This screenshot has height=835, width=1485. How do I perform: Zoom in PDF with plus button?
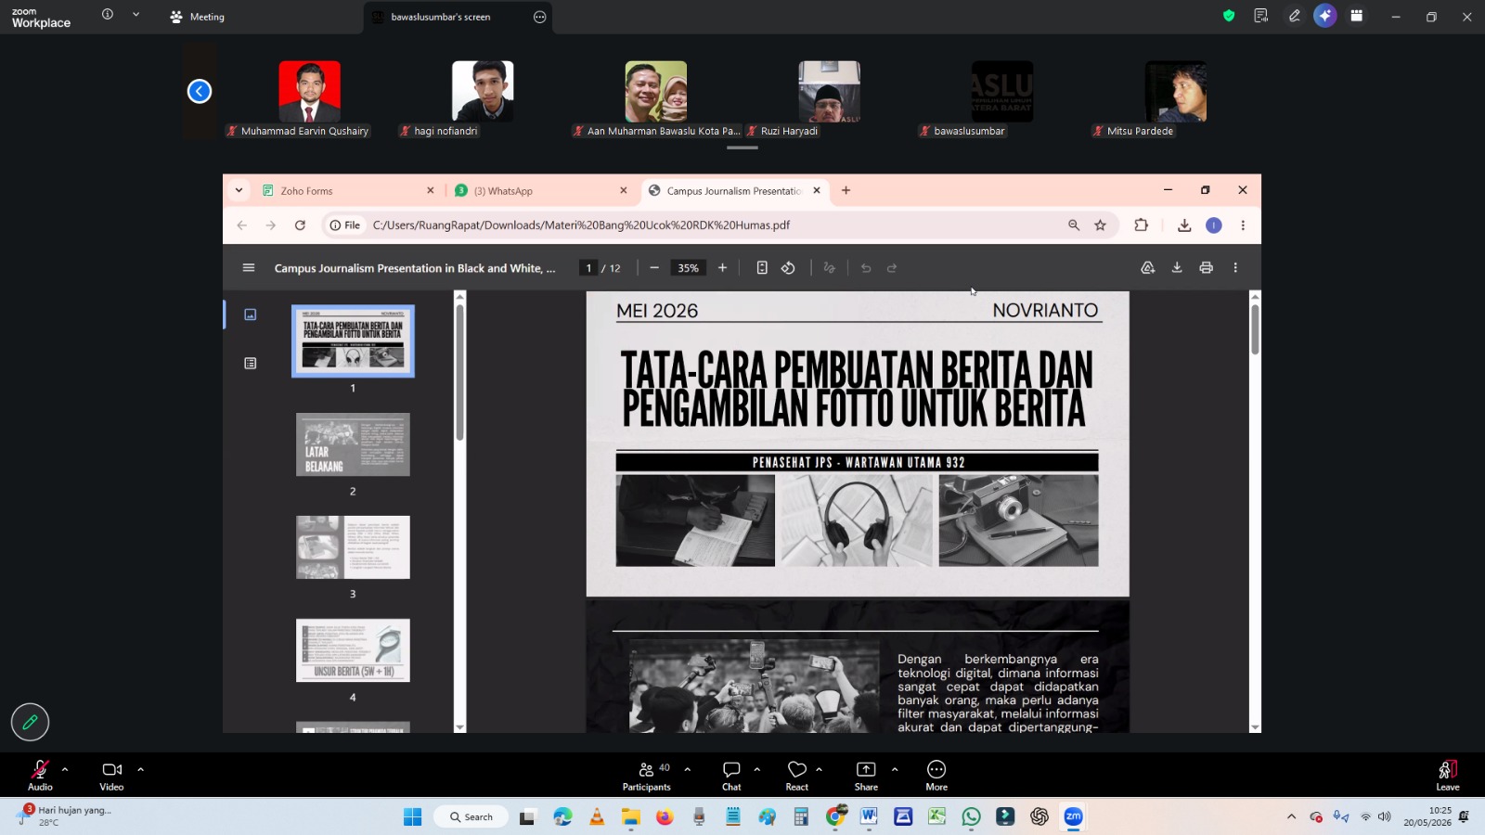coord(722,268)
